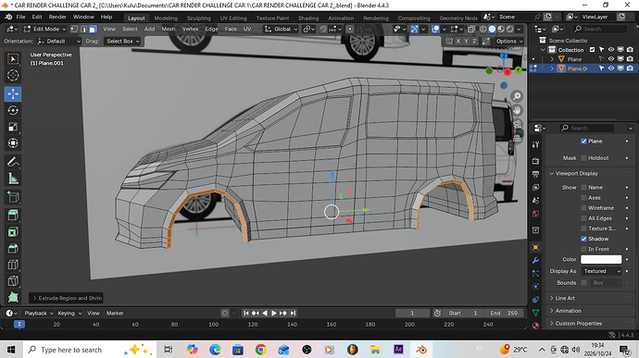Open the Mesh menu
This screenshot has height=358, width=639.
pos(169,29)
